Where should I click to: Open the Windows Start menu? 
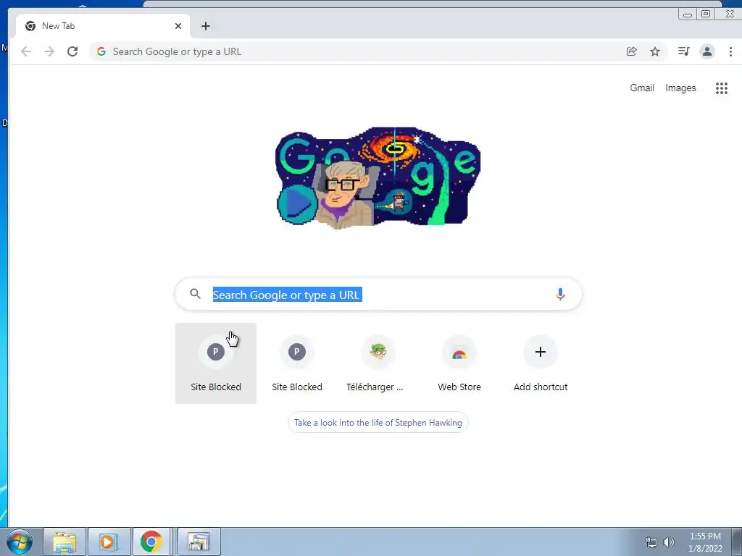[20, 542]
